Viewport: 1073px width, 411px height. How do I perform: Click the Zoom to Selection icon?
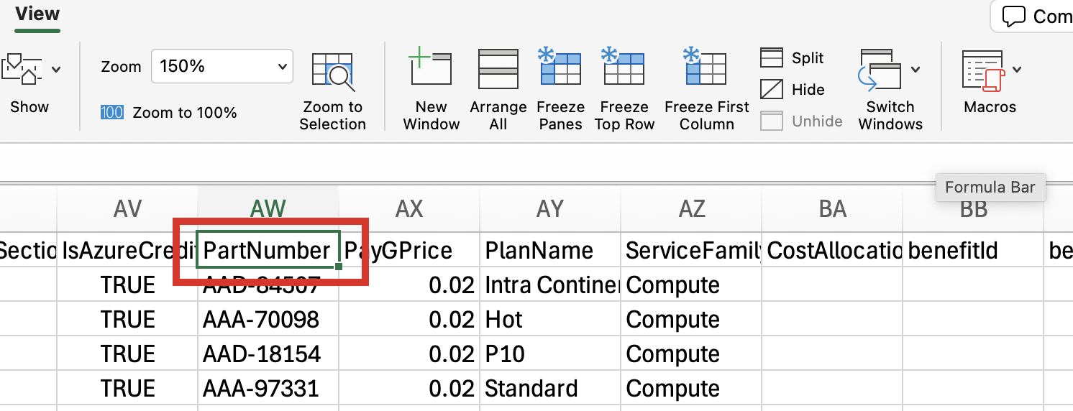click(332, 73)
